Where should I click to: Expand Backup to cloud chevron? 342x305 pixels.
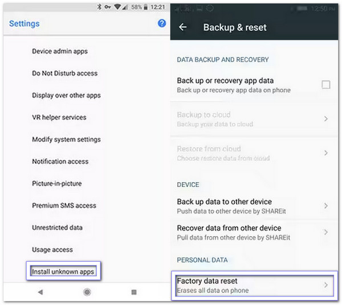pos(326,119)
